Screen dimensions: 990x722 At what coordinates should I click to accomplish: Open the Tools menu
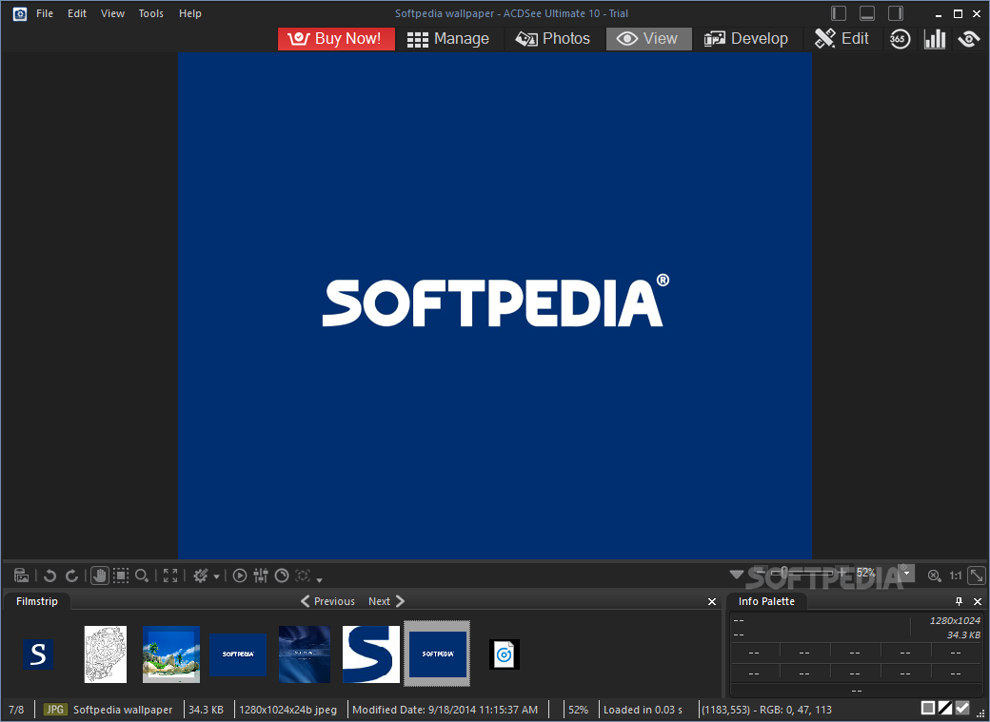[151, 13]
